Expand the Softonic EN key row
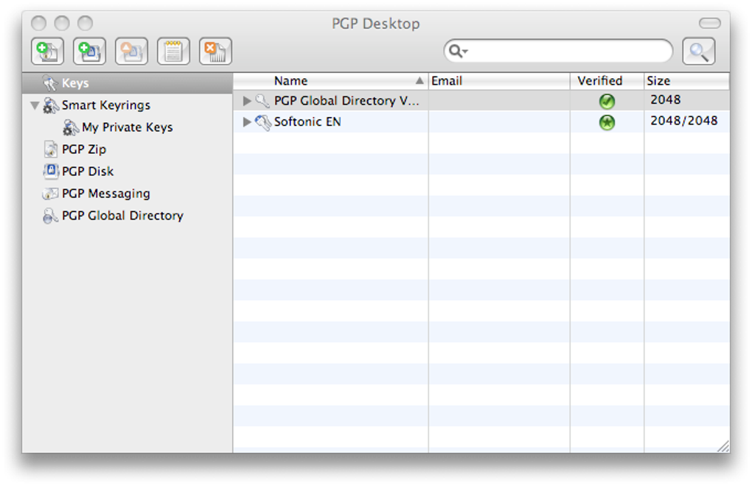Viewport: 752px width, 486px height. [x=247, y=122]
